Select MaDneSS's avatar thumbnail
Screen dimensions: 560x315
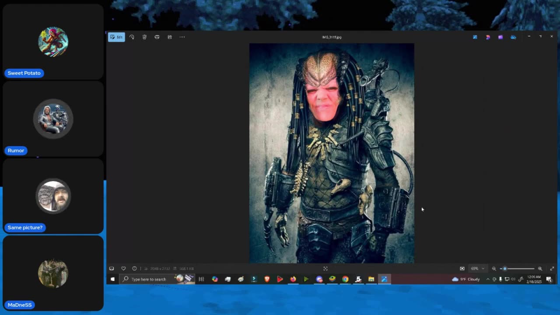[53, 273]
